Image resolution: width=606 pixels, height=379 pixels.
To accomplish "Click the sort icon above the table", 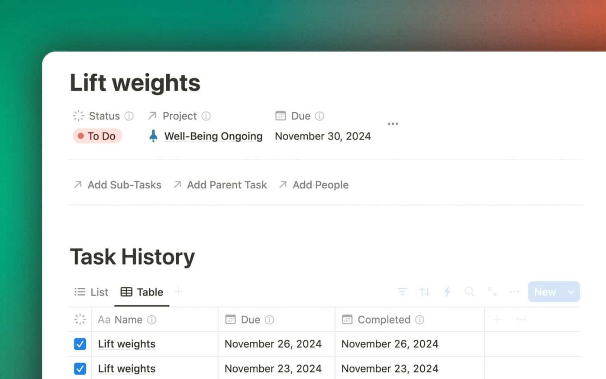I will (x=425, y=292).
